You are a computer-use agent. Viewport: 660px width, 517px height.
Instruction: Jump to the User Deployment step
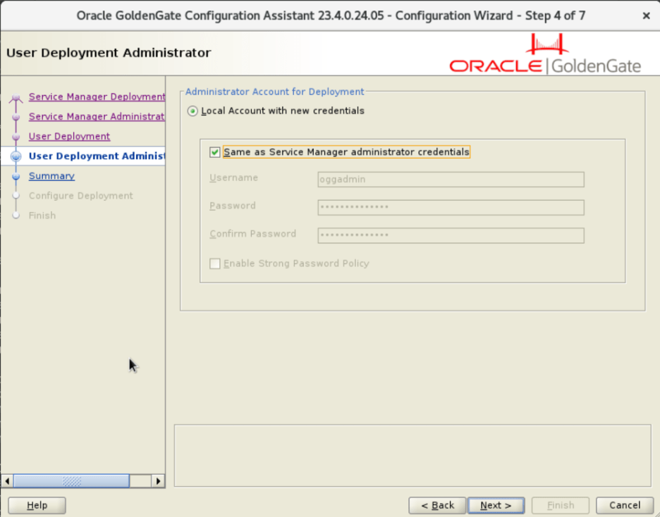point(69,136)
